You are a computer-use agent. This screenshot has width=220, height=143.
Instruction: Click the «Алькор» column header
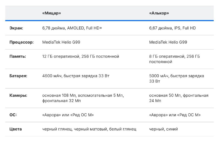(159, 13)
